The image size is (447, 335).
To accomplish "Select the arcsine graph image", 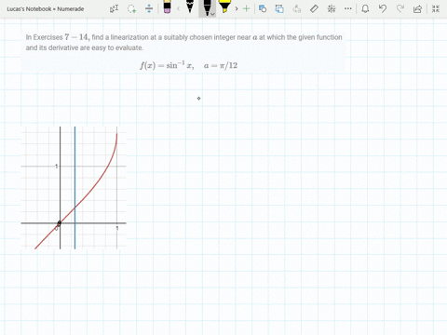I will pyautogui.click(x=74, y=188).
